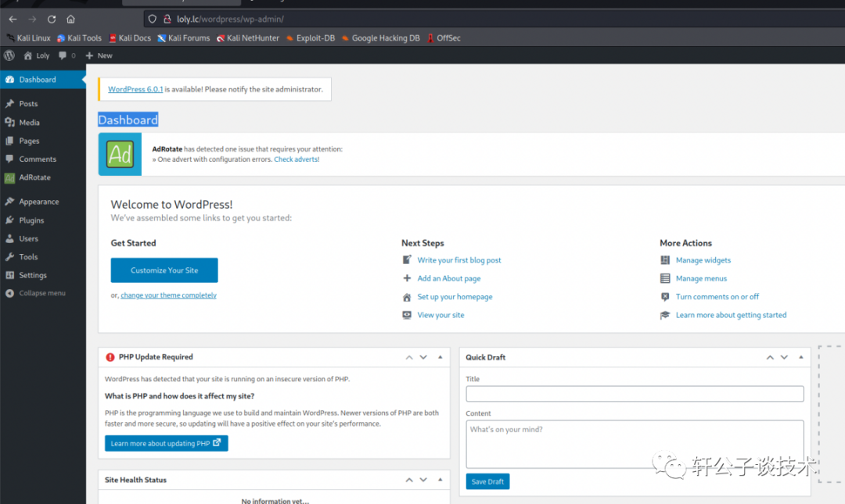Click the menus icon beside Manage menus
The height and width of the screenshot is (504, 845).
click(x=665, y=278)
